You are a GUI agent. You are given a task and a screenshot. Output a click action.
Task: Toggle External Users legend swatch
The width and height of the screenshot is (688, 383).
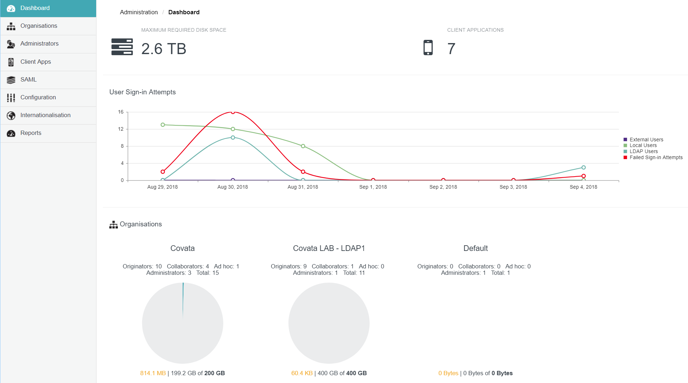coord(625,140)
